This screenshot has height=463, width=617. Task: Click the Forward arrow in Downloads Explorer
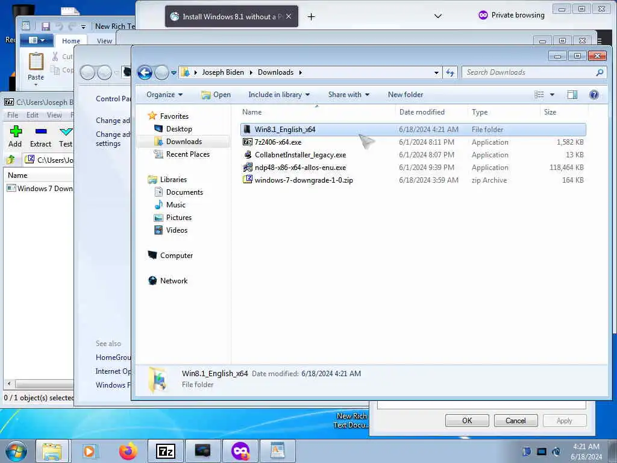161,72
